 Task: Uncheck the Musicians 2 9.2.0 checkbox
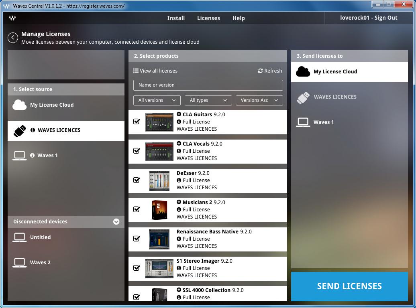(x=137, y=209)
